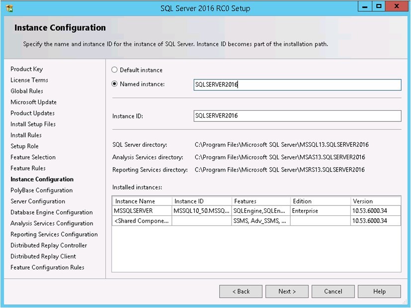Go to Install Setup Files step
Screen dimensions: 411x308
click(33, 124)
